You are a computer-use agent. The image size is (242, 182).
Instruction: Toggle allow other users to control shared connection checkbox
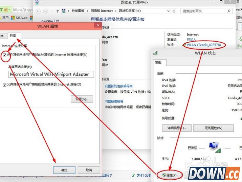tap(4, 85)
